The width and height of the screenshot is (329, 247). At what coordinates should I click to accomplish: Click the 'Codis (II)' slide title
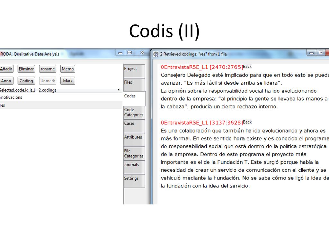click(x=164, y=31)
